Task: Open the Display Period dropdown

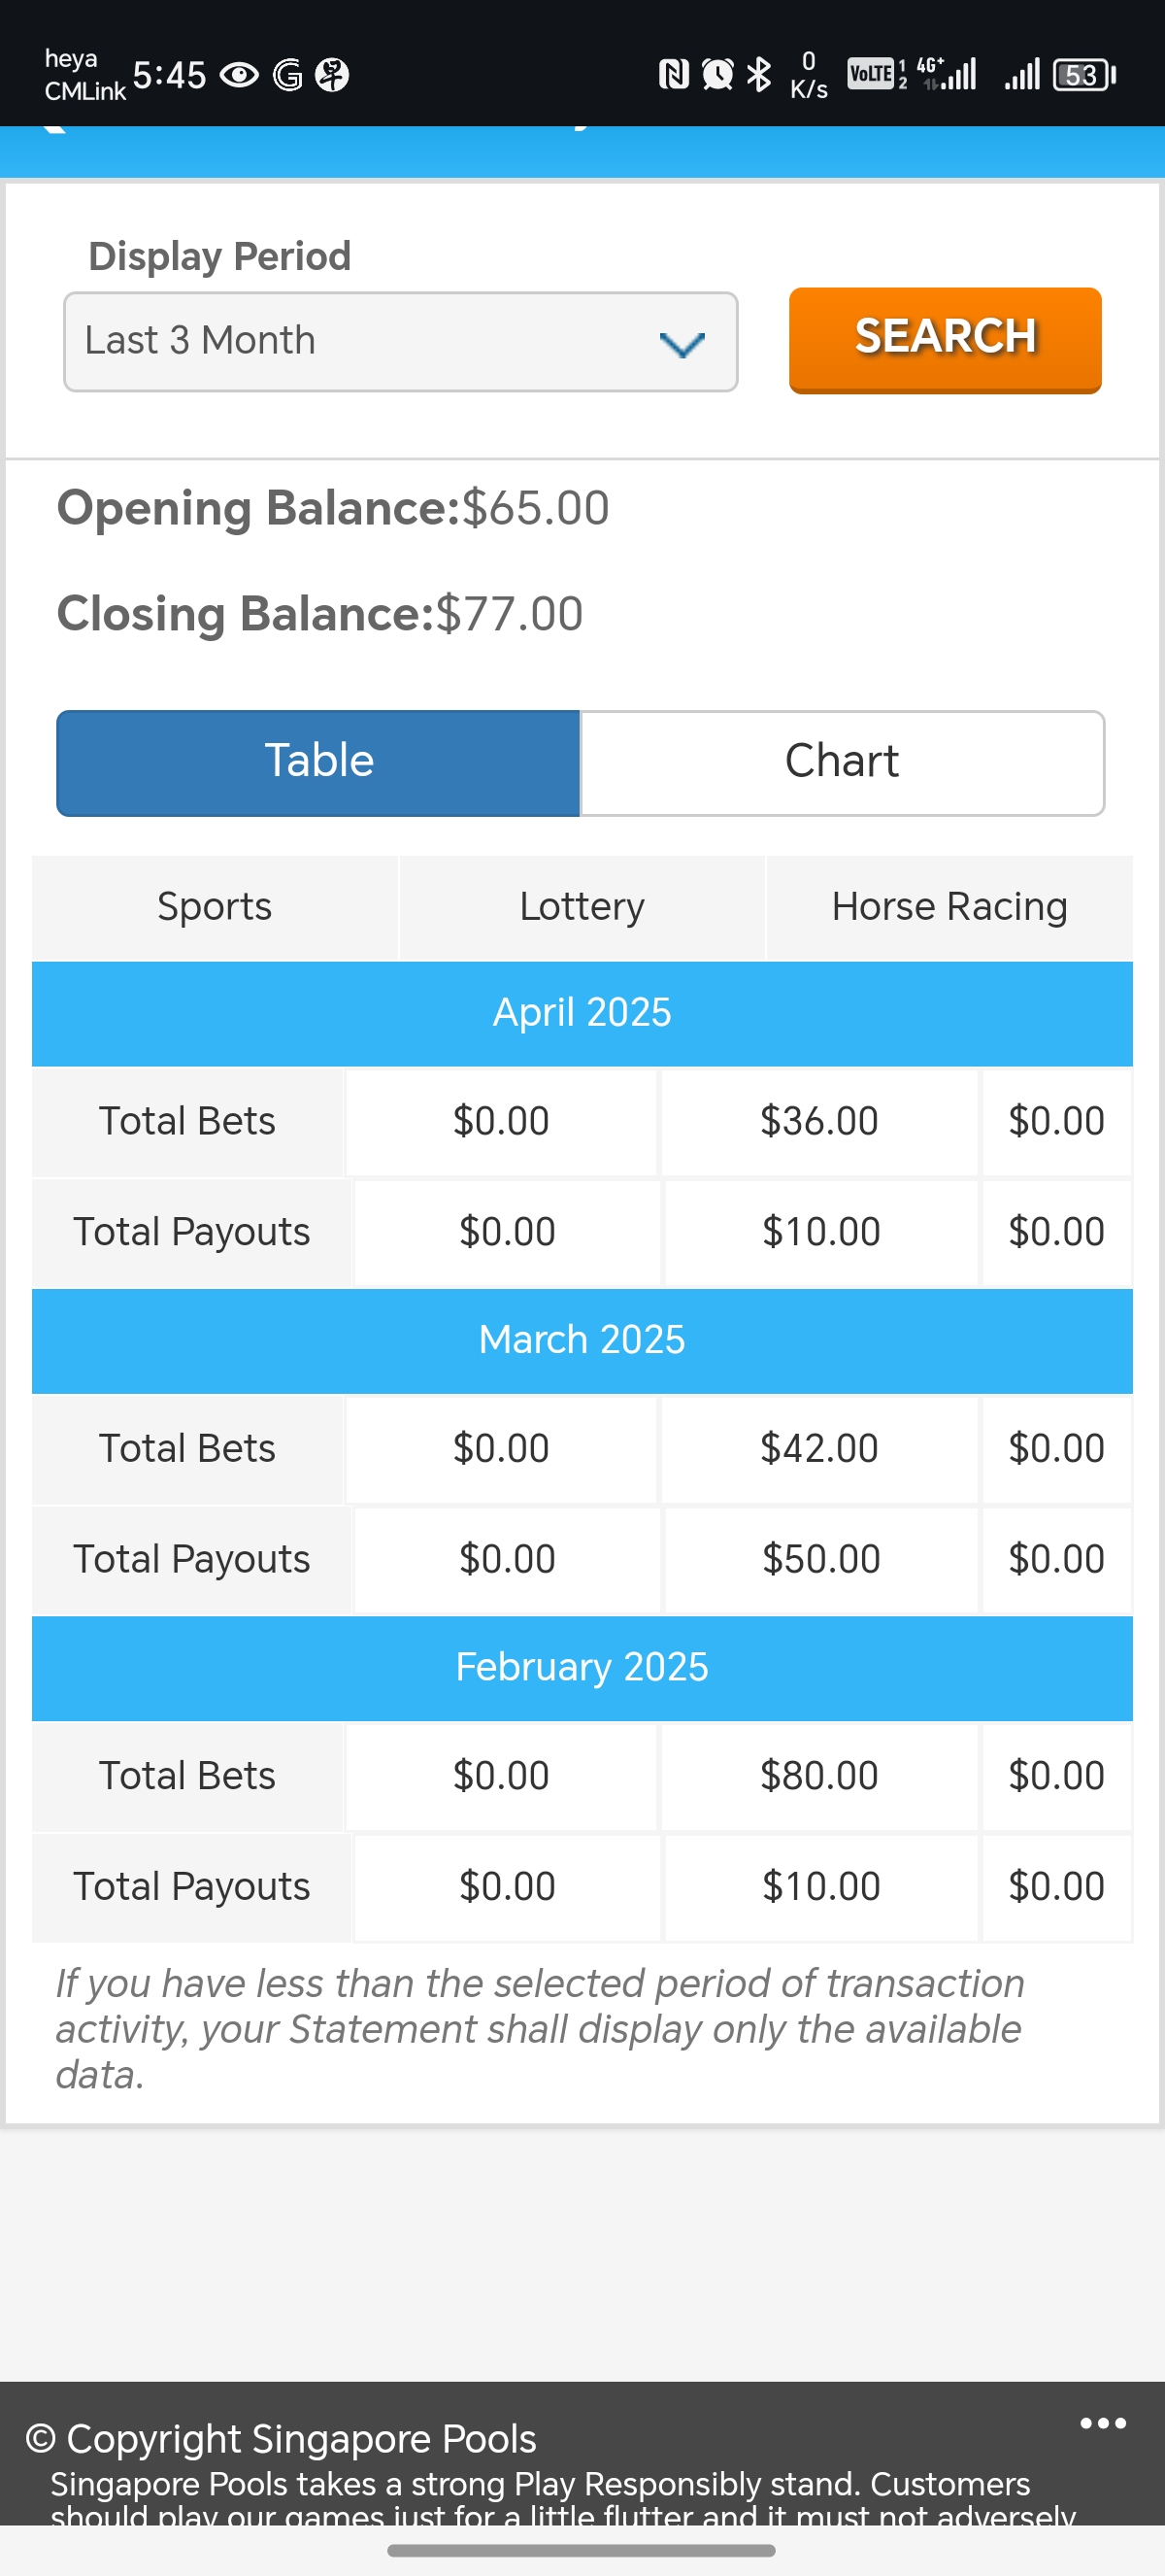Action: 400,341
